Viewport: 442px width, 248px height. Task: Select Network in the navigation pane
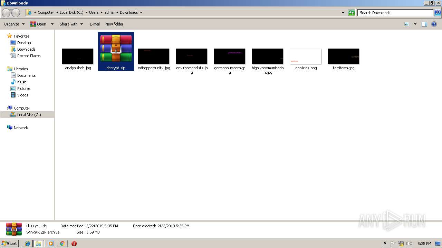(x=21, y=128)
